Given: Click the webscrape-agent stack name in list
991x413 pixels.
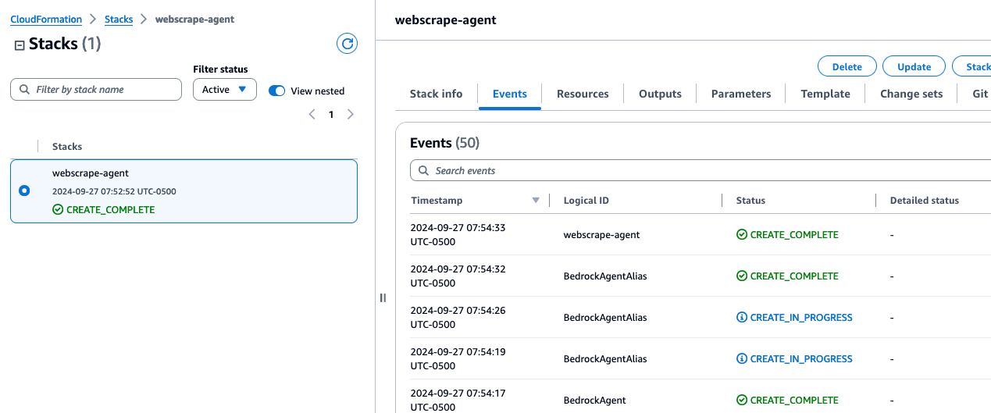Looking at the screenshot, I should click(91, 173).
